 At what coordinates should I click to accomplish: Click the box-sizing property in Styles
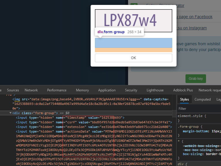tap(192, 154)
